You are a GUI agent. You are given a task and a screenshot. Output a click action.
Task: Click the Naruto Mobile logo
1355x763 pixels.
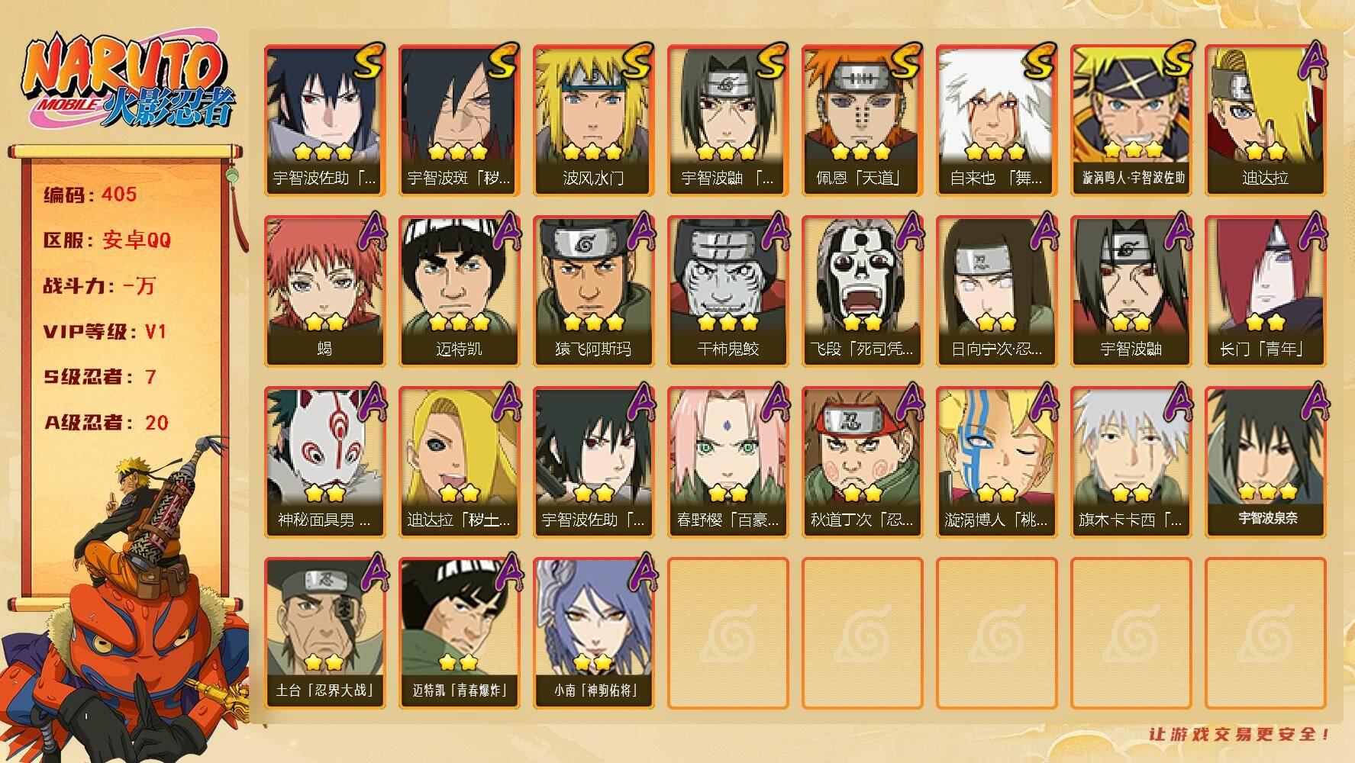coord(127,82)
